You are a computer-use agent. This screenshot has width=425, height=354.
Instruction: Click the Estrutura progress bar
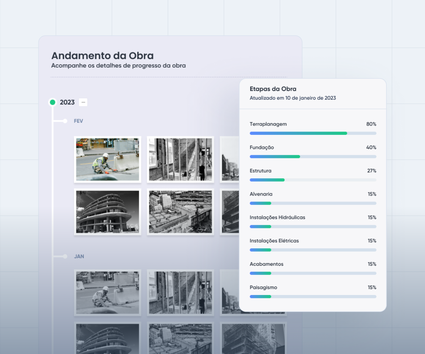point(313,180)
